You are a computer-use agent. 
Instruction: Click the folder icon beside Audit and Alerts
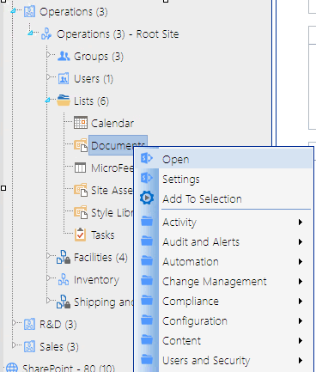(147, 241)
